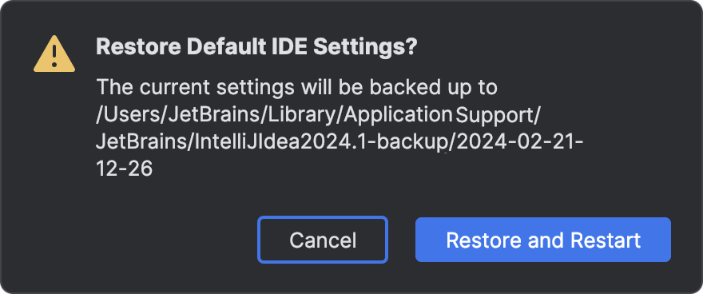Confirm with Restore and Restart button
The height and width of the screenshot is (294, 703).
[x=543, y=240]
